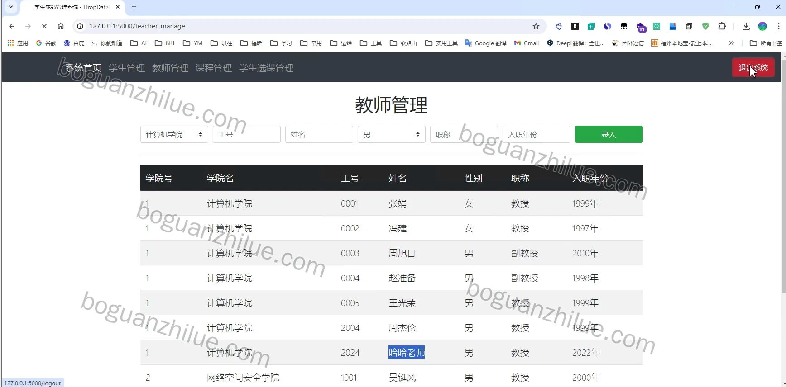Click the name 周杰伦 in the table

(x=402, y=328)
